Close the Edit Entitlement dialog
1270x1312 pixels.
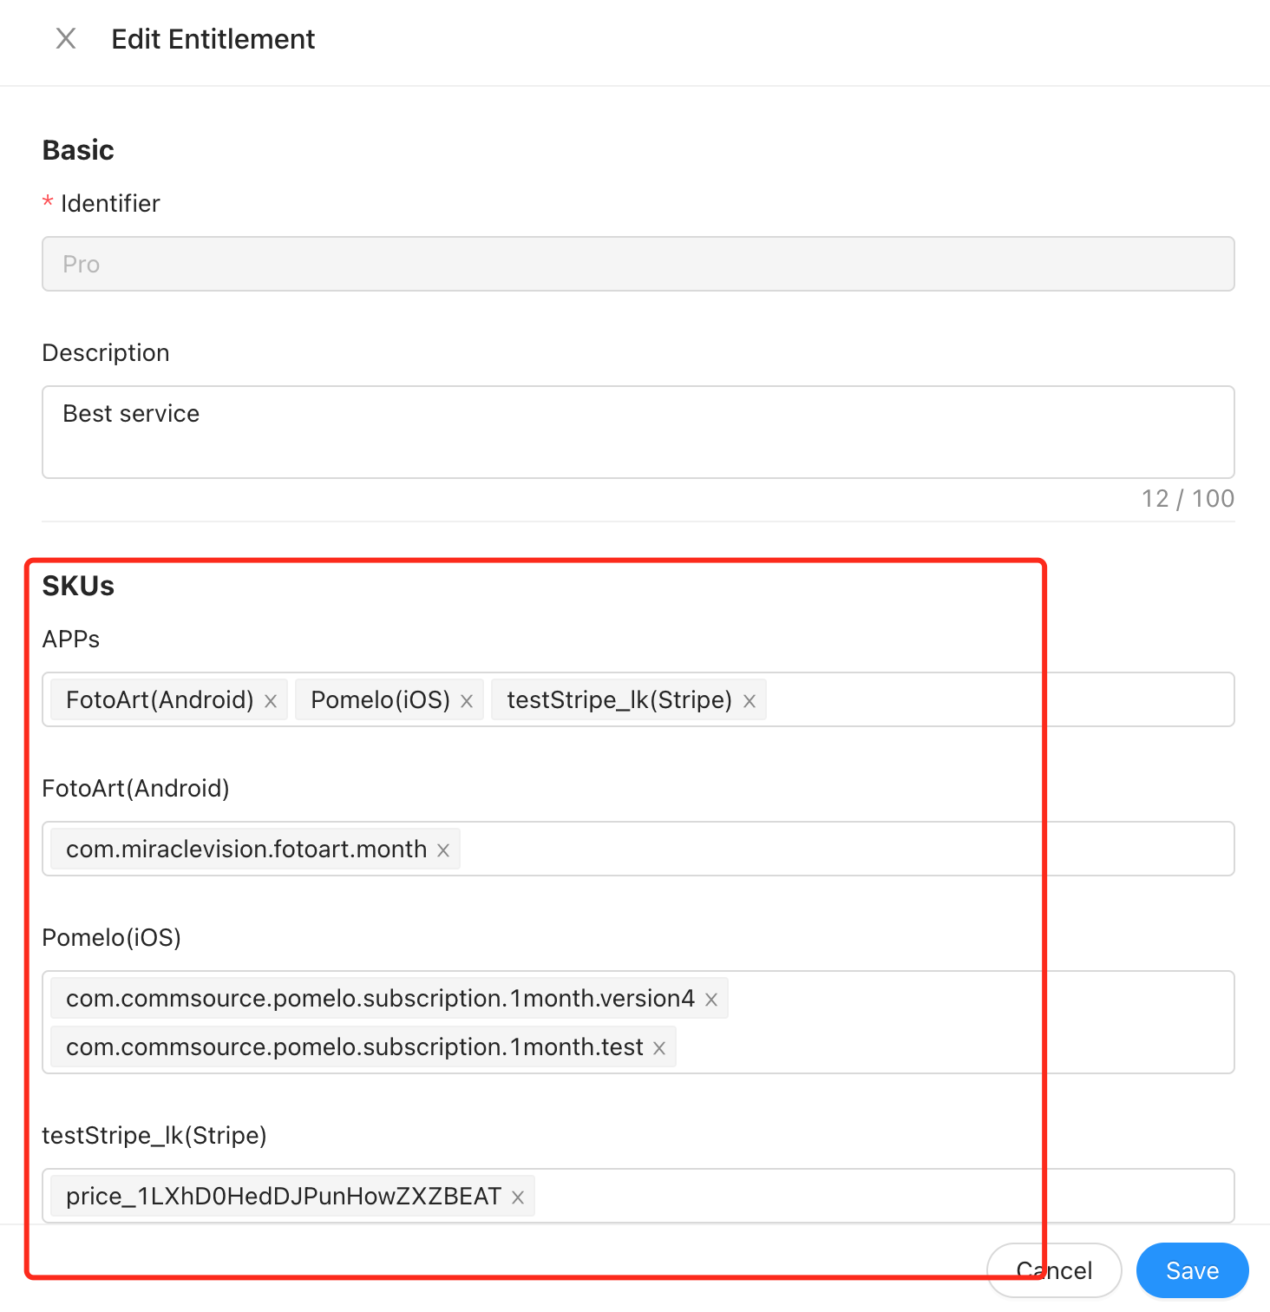coord(66,39)
